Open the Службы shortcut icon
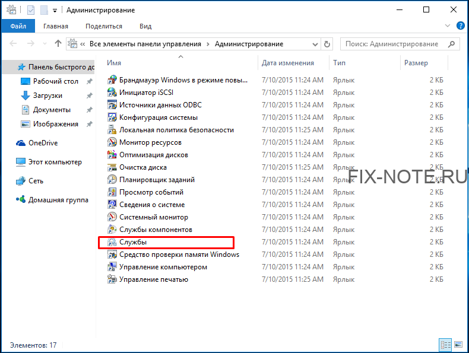The width and height of the screenshot is (469, 353). click(x=112, y=242)
